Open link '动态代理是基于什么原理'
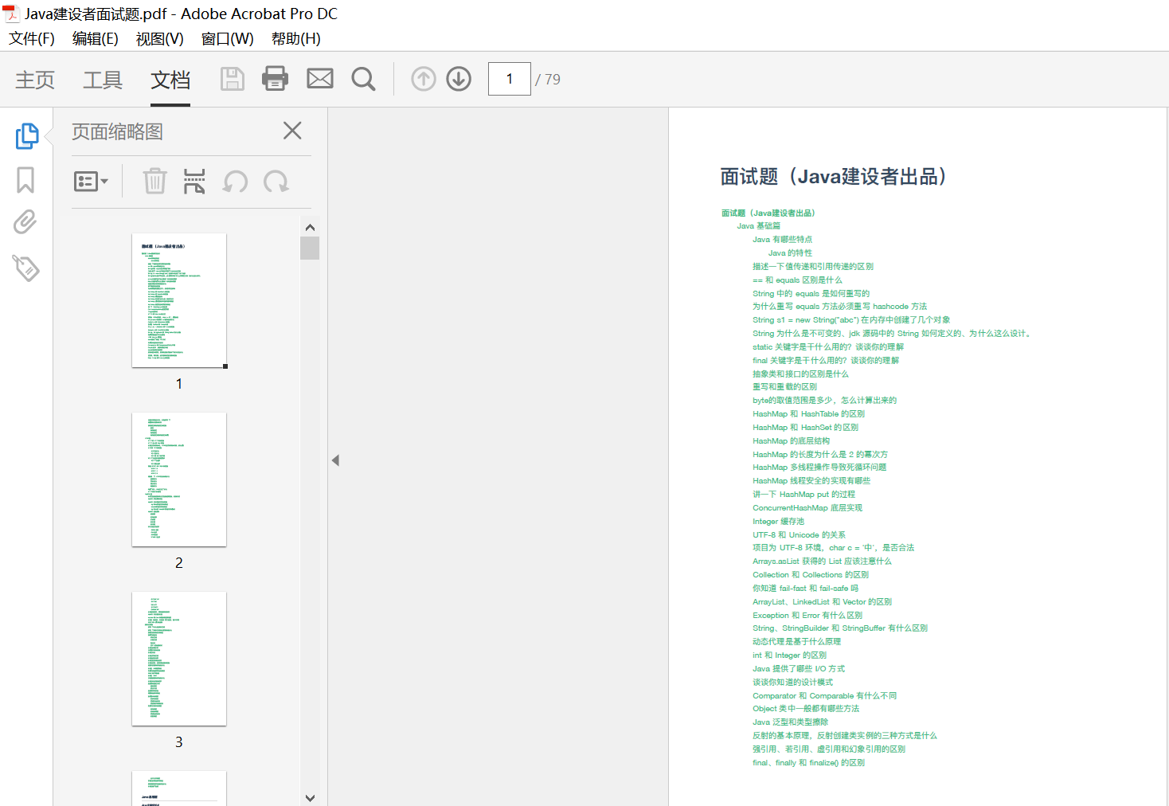The image size is (1169, 806). coord(797,642)
